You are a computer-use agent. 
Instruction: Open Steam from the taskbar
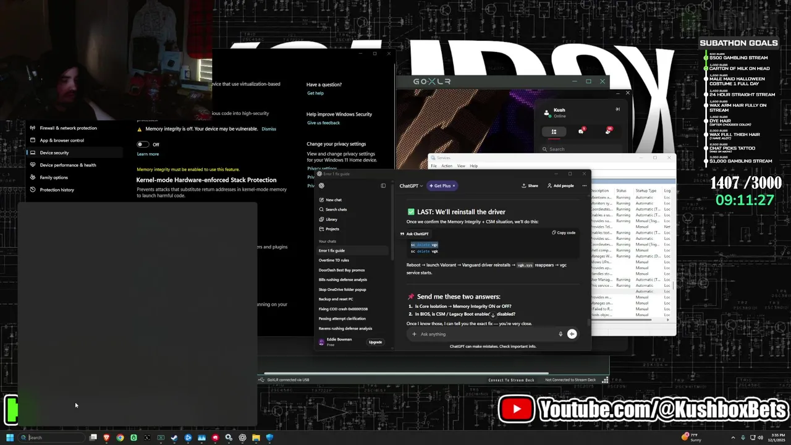[174, 438]
